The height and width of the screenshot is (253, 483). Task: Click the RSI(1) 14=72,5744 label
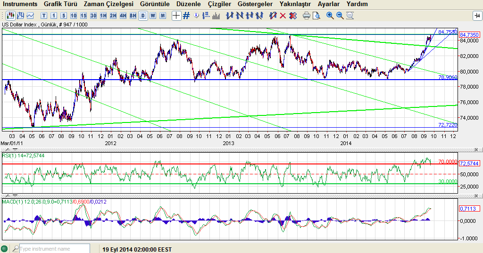click(23, 156)
